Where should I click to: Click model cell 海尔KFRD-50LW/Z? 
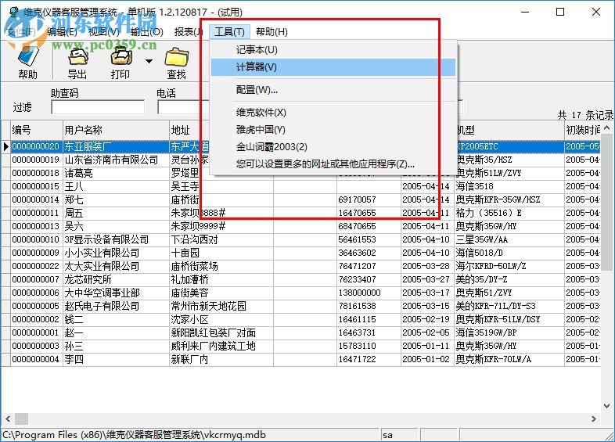click(x=509, y=266)
